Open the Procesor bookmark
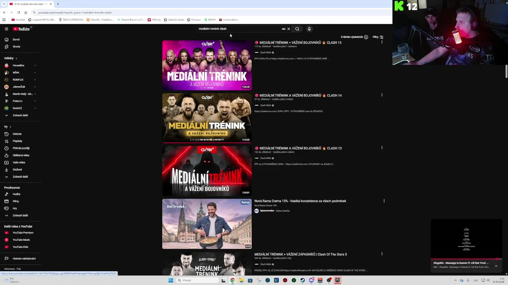Viewport: 508px width, 285px height. pos(194,20)
